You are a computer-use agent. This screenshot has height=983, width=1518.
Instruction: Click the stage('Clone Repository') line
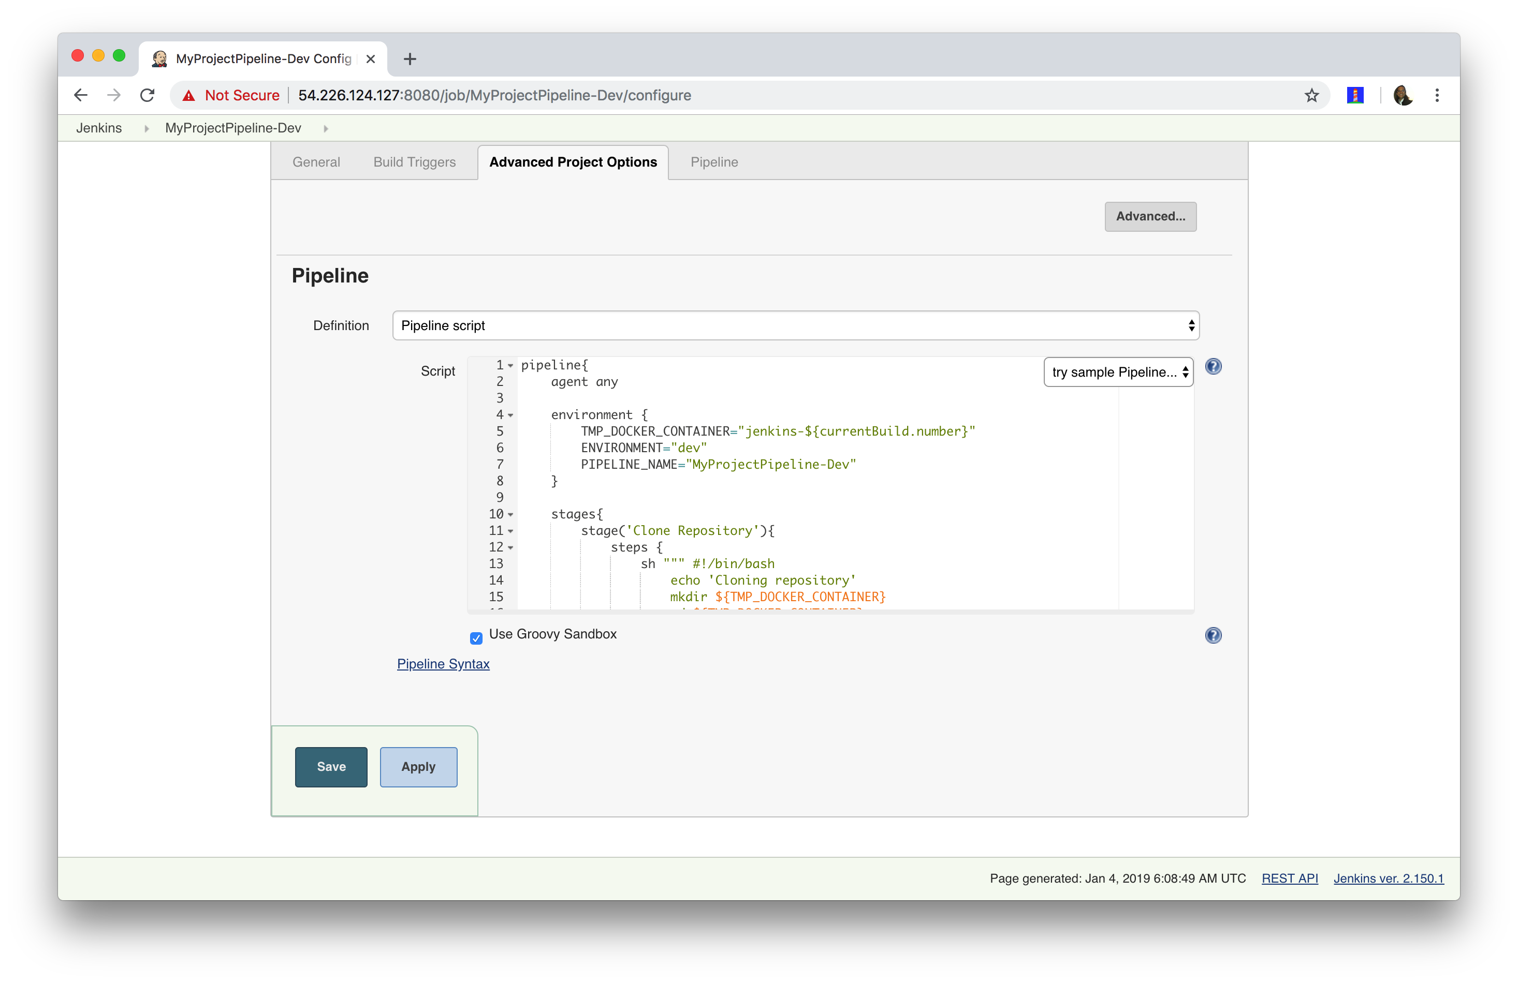(677, 532)
